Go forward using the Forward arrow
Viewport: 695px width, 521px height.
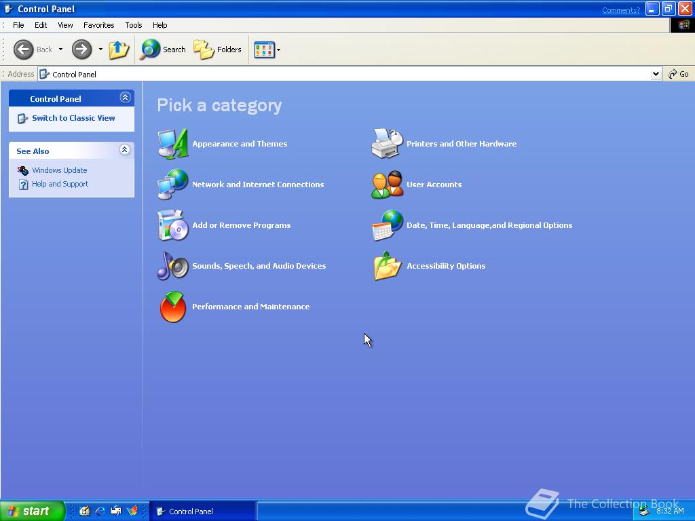82,49
